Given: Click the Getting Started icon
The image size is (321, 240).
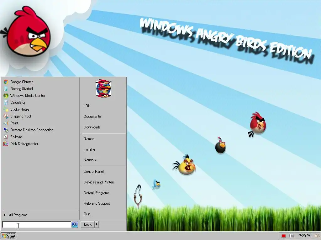Looking at the screenshot, I should tap(6, 89).
